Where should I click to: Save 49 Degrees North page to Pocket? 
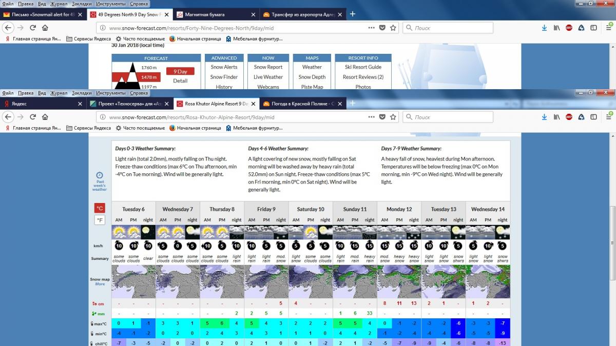(x=382, y=28)
